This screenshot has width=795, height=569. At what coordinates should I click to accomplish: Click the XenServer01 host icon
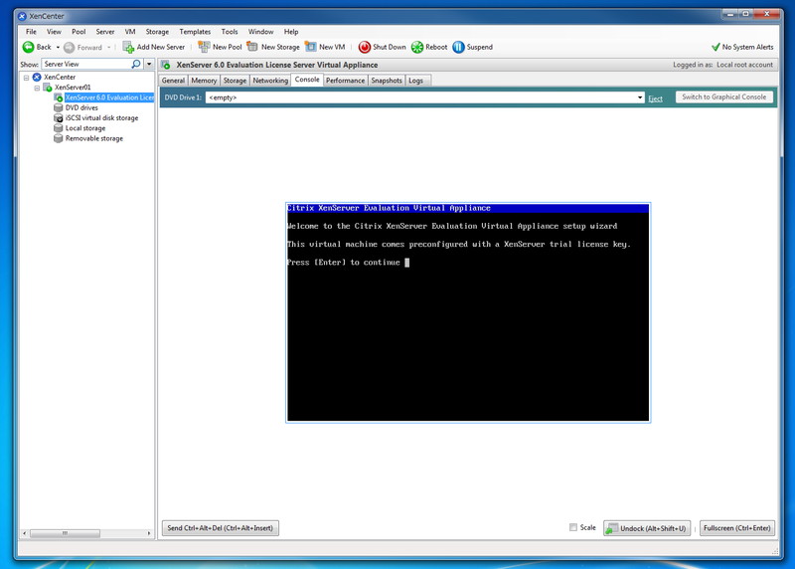point(48,88)
